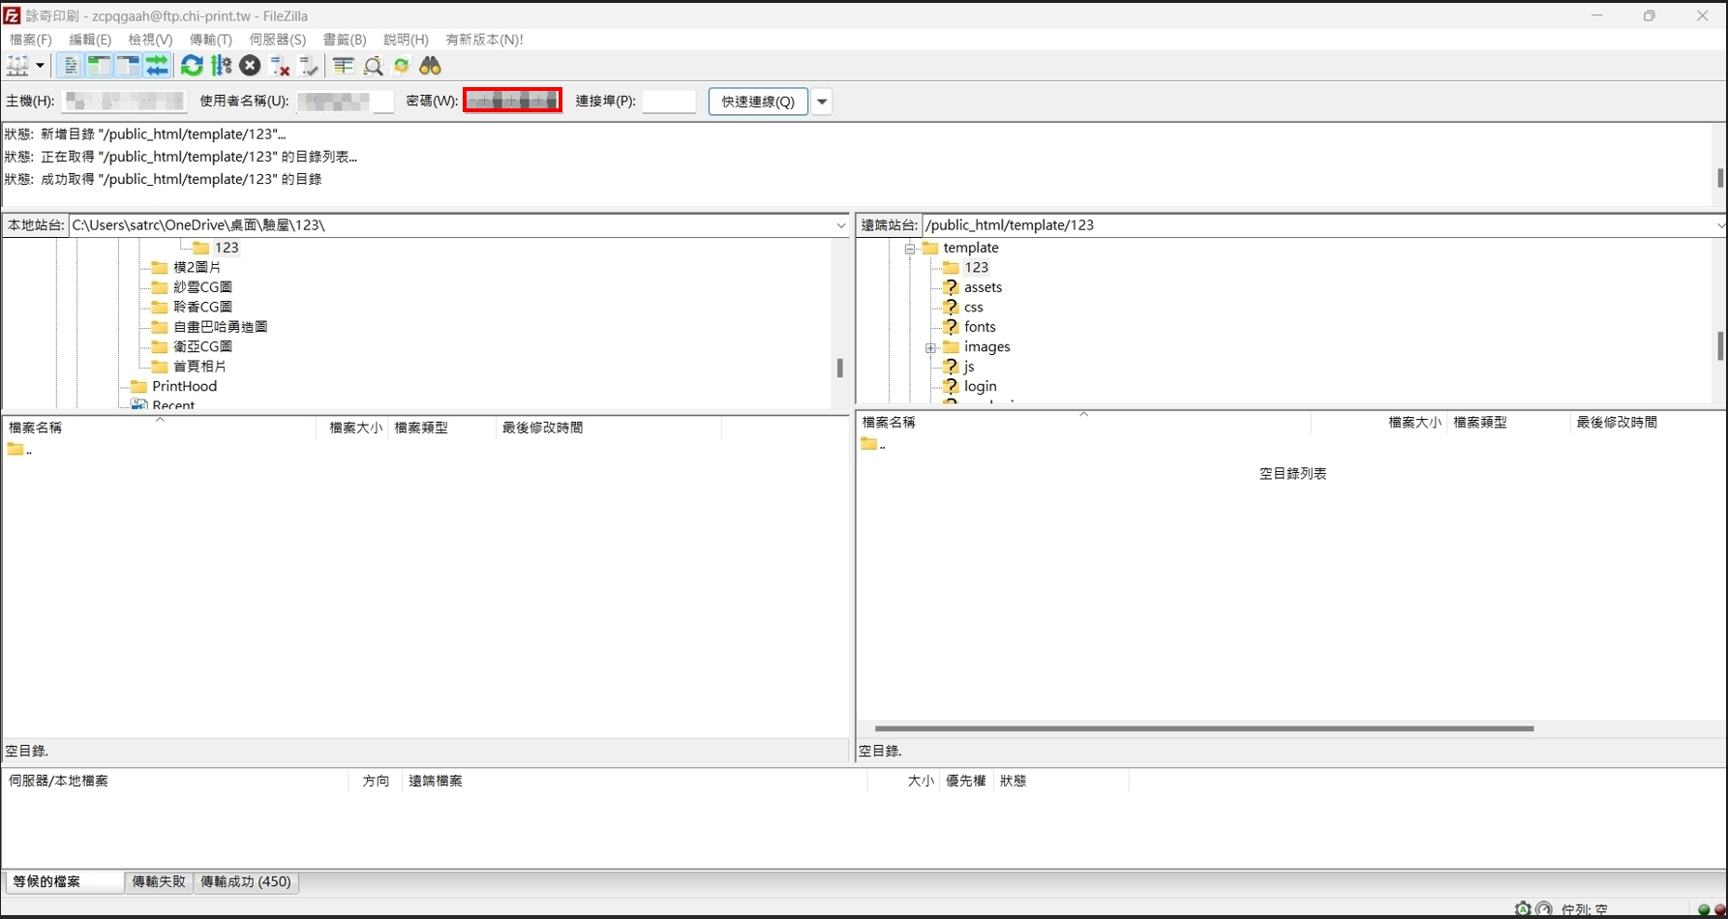
Task: Collapse the template folder in remote tree
Action: point(910,249)
